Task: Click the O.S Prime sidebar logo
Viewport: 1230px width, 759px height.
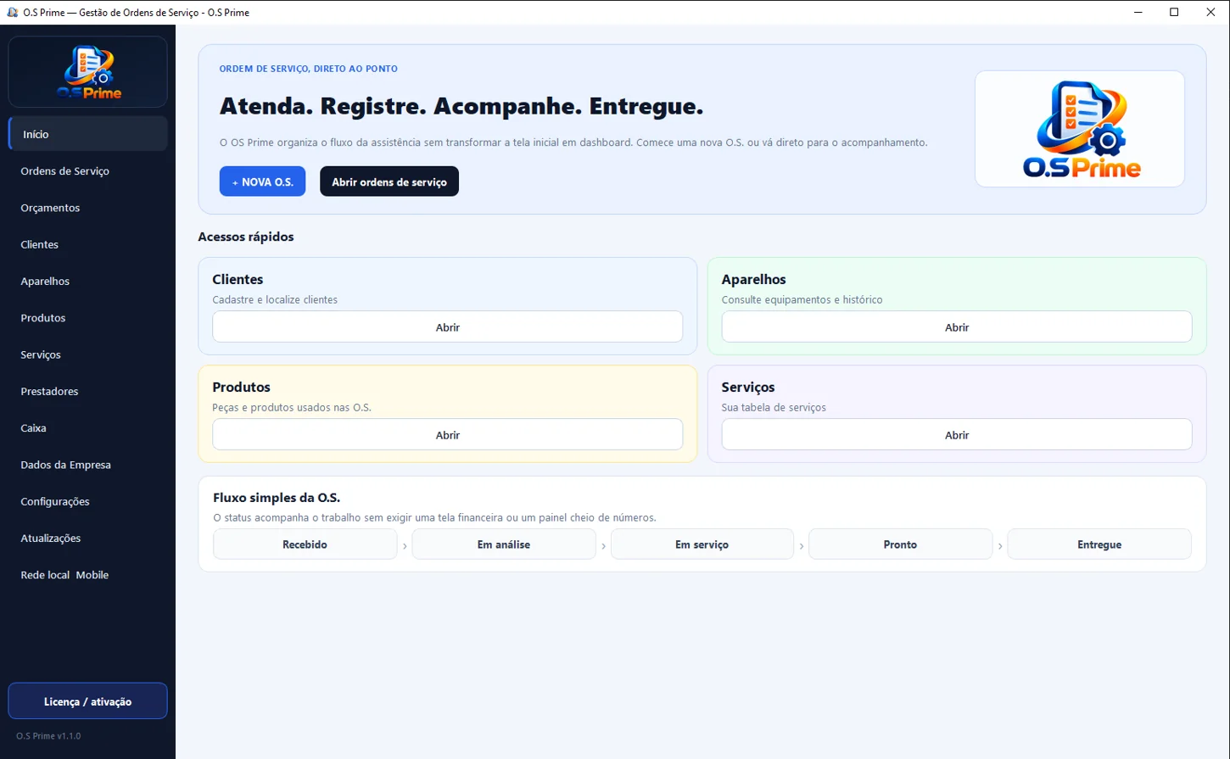Action: tap(88, 72)
